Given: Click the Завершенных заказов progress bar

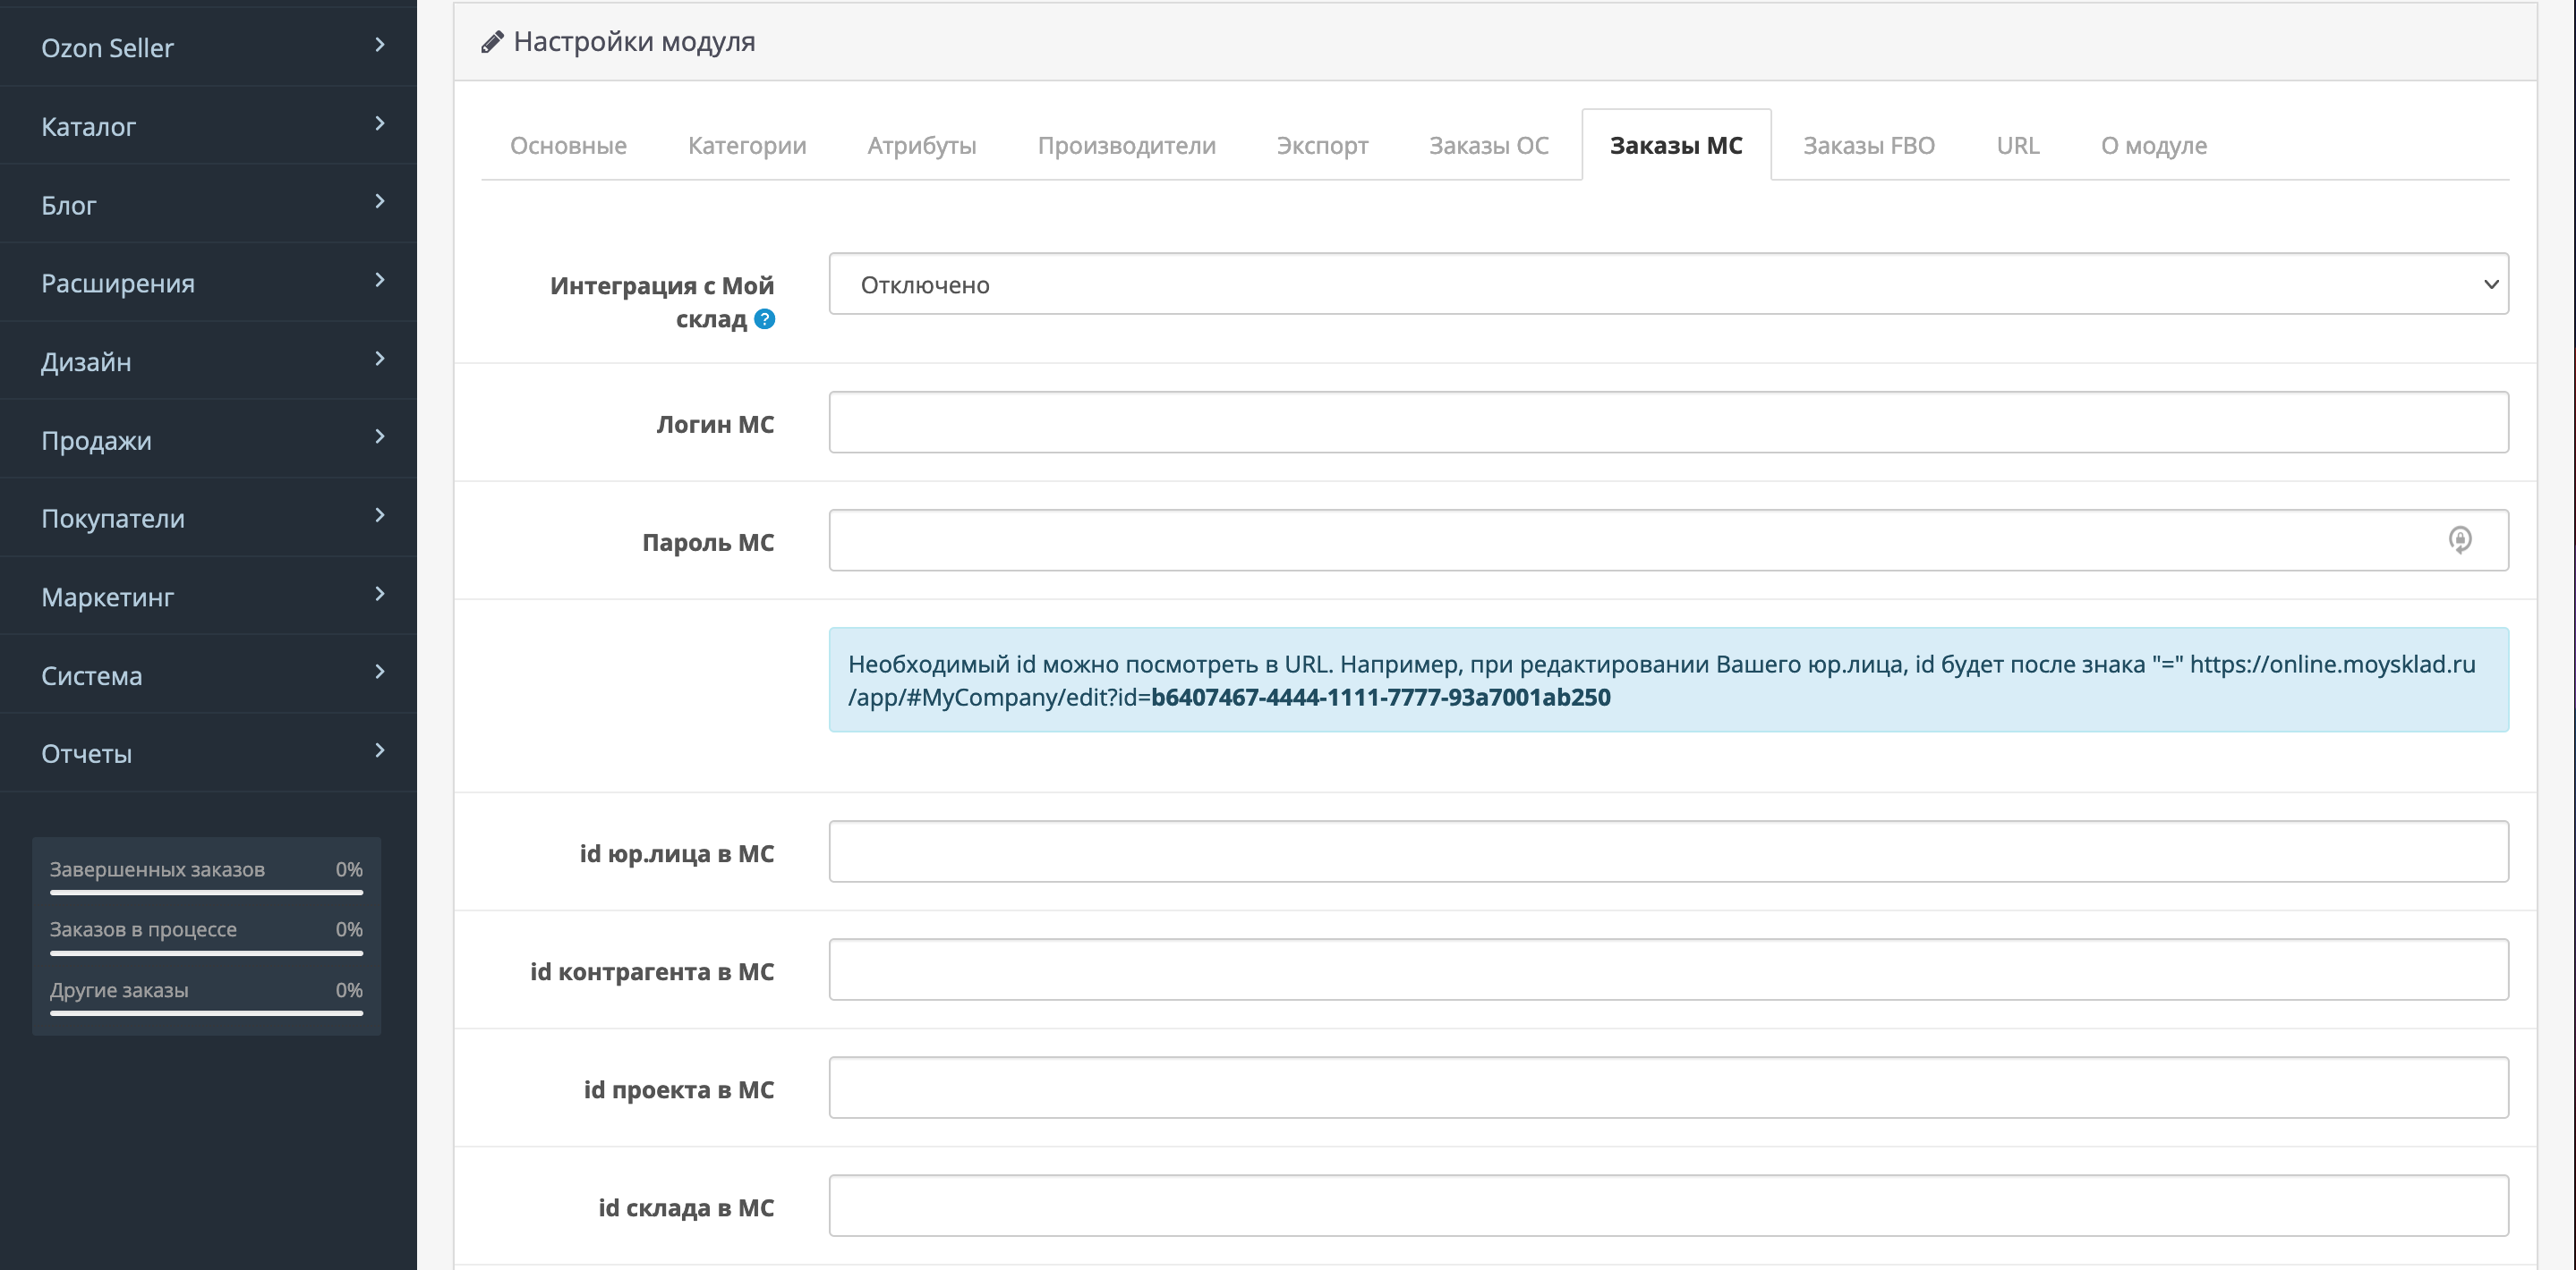Looking at the screenshot, I should (x=207, y=893).
